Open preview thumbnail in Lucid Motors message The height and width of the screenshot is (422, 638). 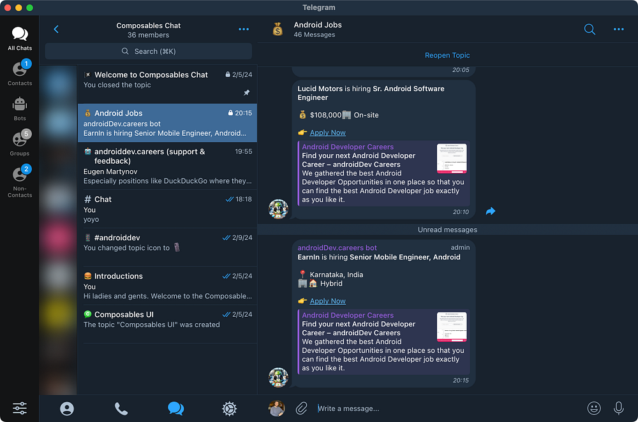[452, 158]
